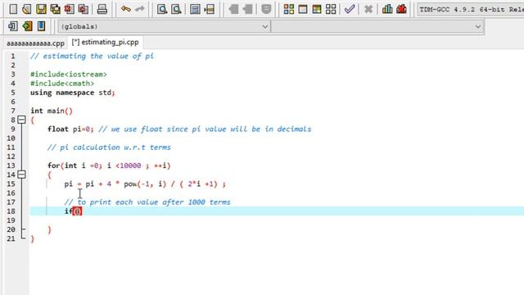Click on "float pi=0;" declaration
524x295 pixels.
point(70,129)
